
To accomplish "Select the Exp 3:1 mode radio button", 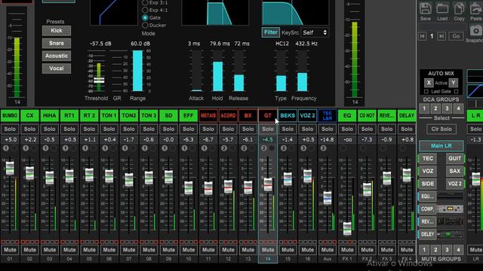I will click(145, 3).
